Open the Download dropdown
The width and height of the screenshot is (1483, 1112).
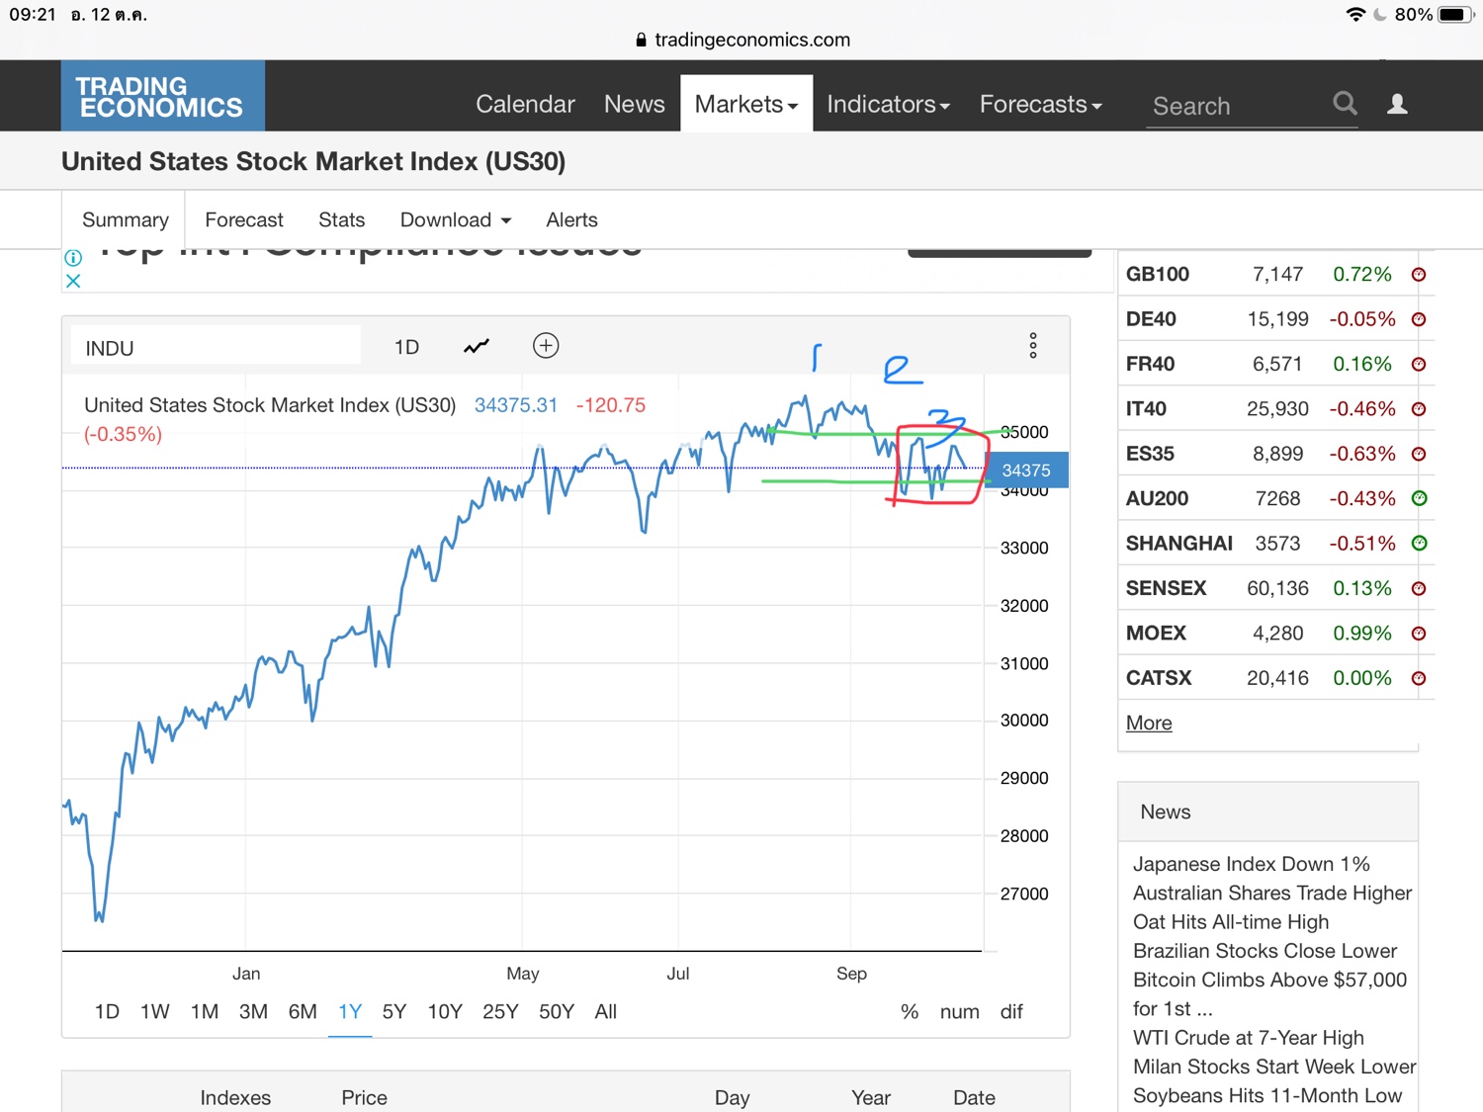point(456,219)
